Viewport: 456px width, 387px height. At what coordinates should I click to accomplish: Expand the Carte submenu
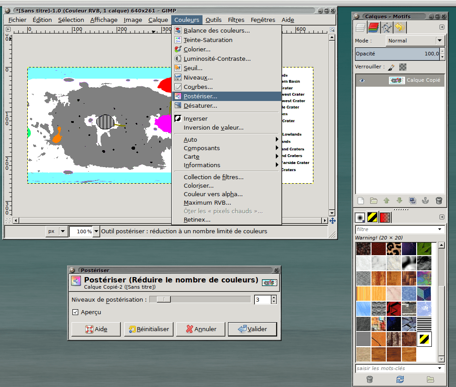click(227, 157)
